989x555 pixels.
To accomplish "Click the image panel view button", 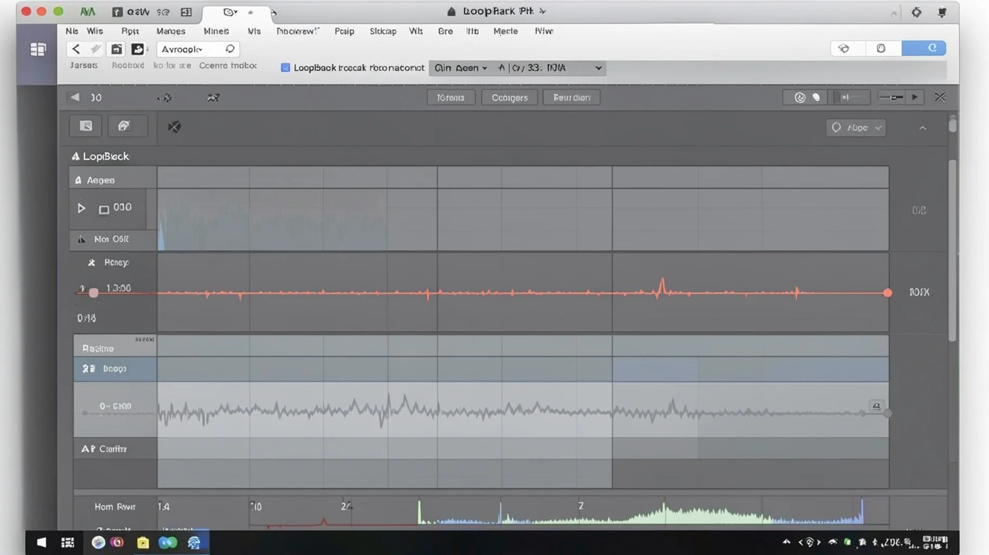I will point(86,126).
